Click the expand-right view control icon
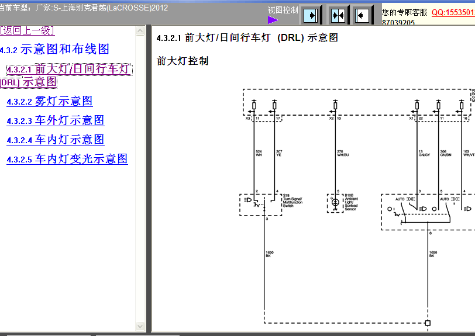 pyautogui.click(x=311, y=15)
